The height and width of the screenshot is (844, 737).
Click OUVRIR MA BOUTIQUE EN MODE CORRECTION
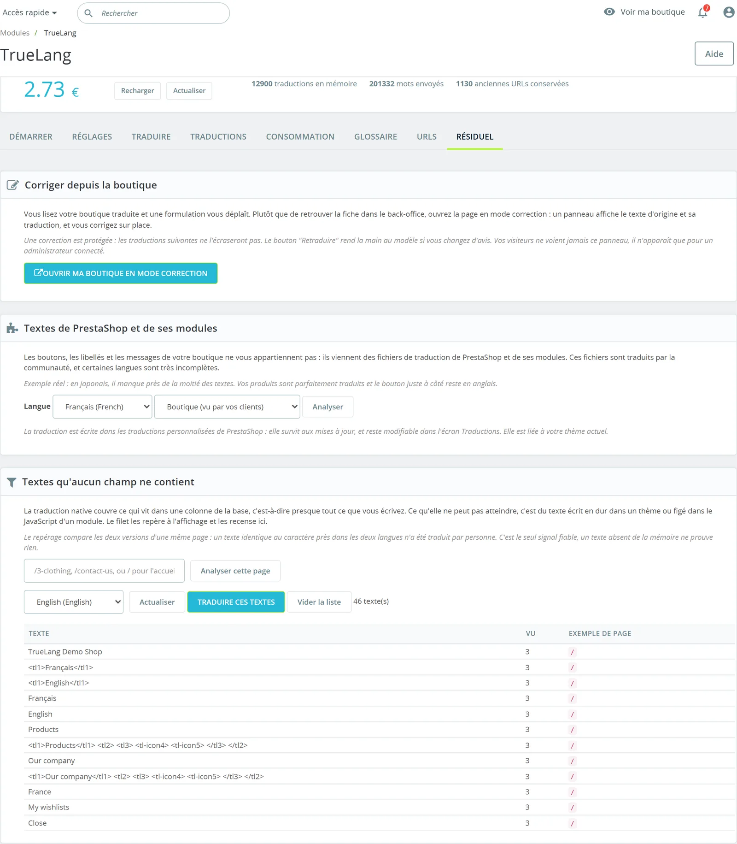(x=121, y=273)
